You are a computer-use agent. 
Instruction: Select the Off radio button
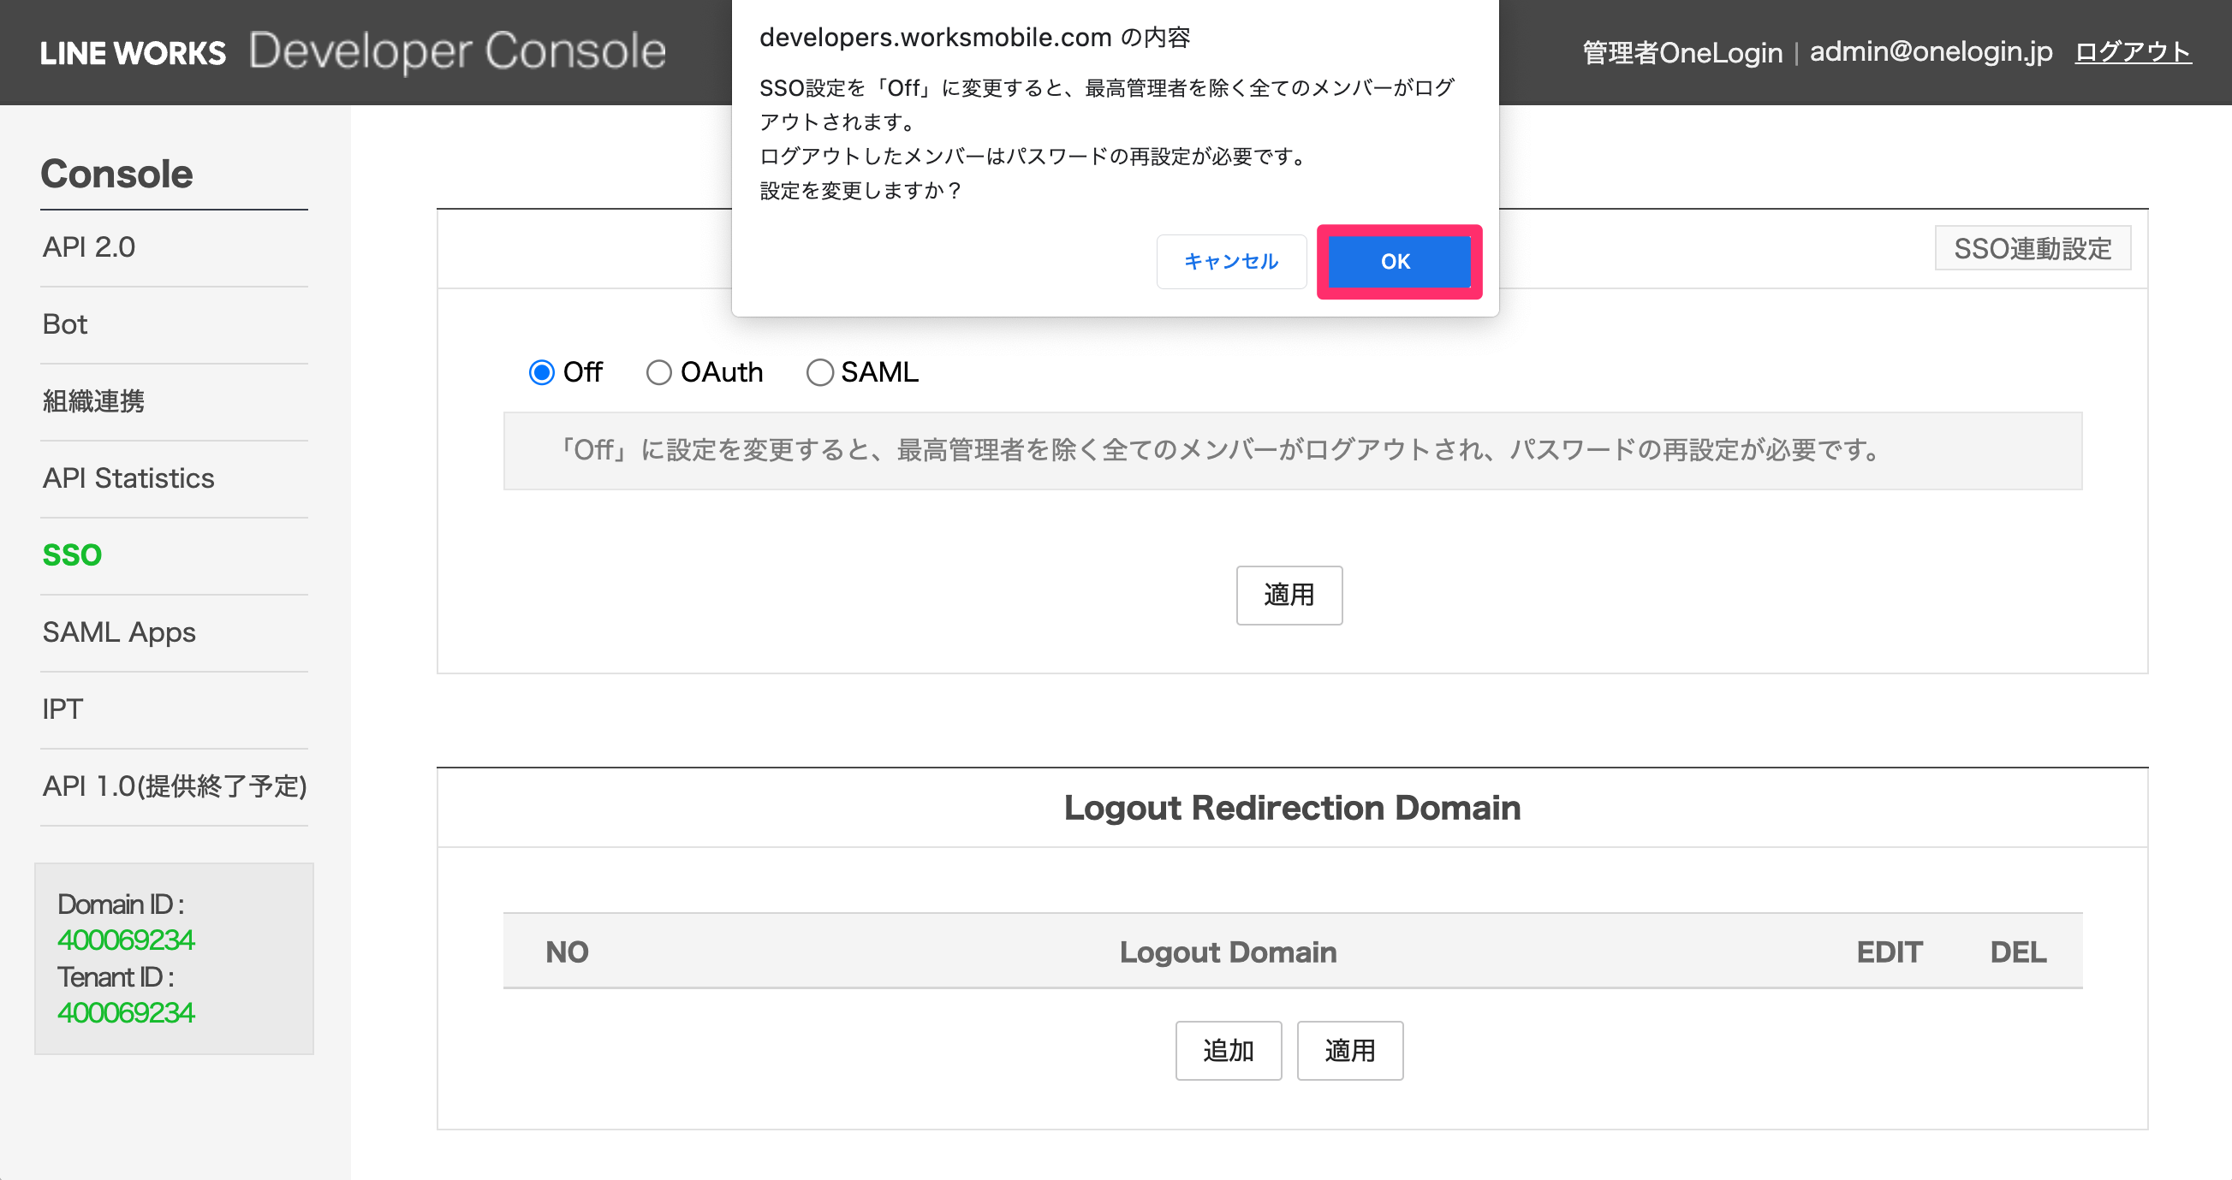[542, 372]
